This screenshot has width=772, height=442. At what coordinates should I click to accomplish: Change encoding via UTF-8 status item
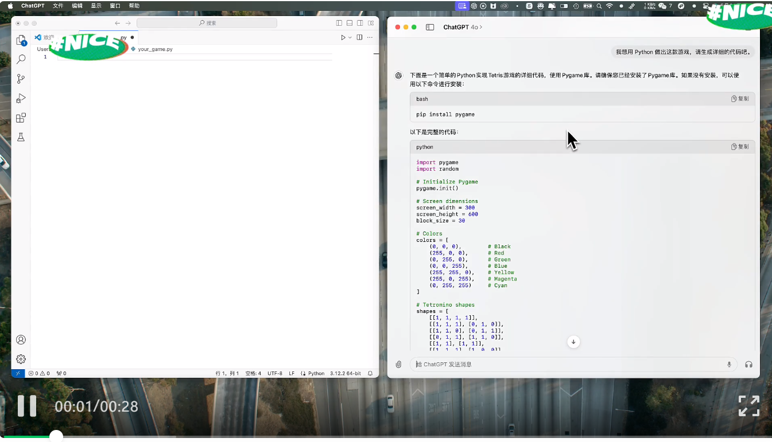pos(275,373)
